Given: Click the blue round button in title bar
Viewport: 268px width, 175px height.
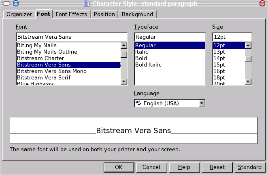Looking at the screenshot, I should (15, 4).
